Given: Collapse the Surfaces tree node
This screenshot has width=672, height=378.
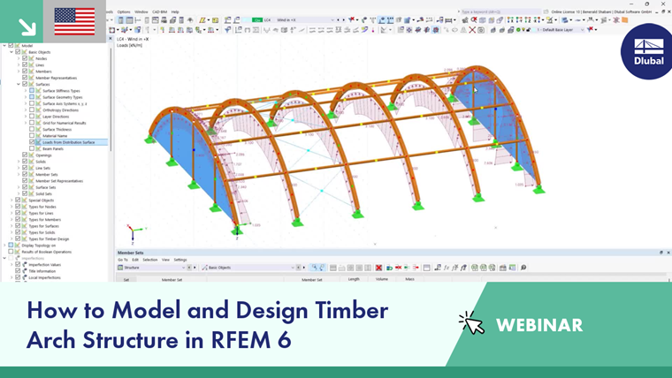Looking at the screenshot, I should click(x=19, y=84).
